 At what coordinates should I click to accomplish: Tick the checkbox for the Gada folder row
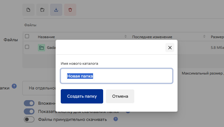click(x=27, y=47)
